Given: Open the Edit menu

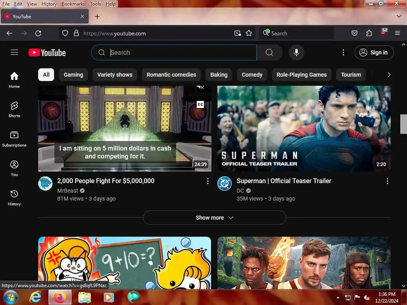Looking at the screenshot, I should (18, 4).
